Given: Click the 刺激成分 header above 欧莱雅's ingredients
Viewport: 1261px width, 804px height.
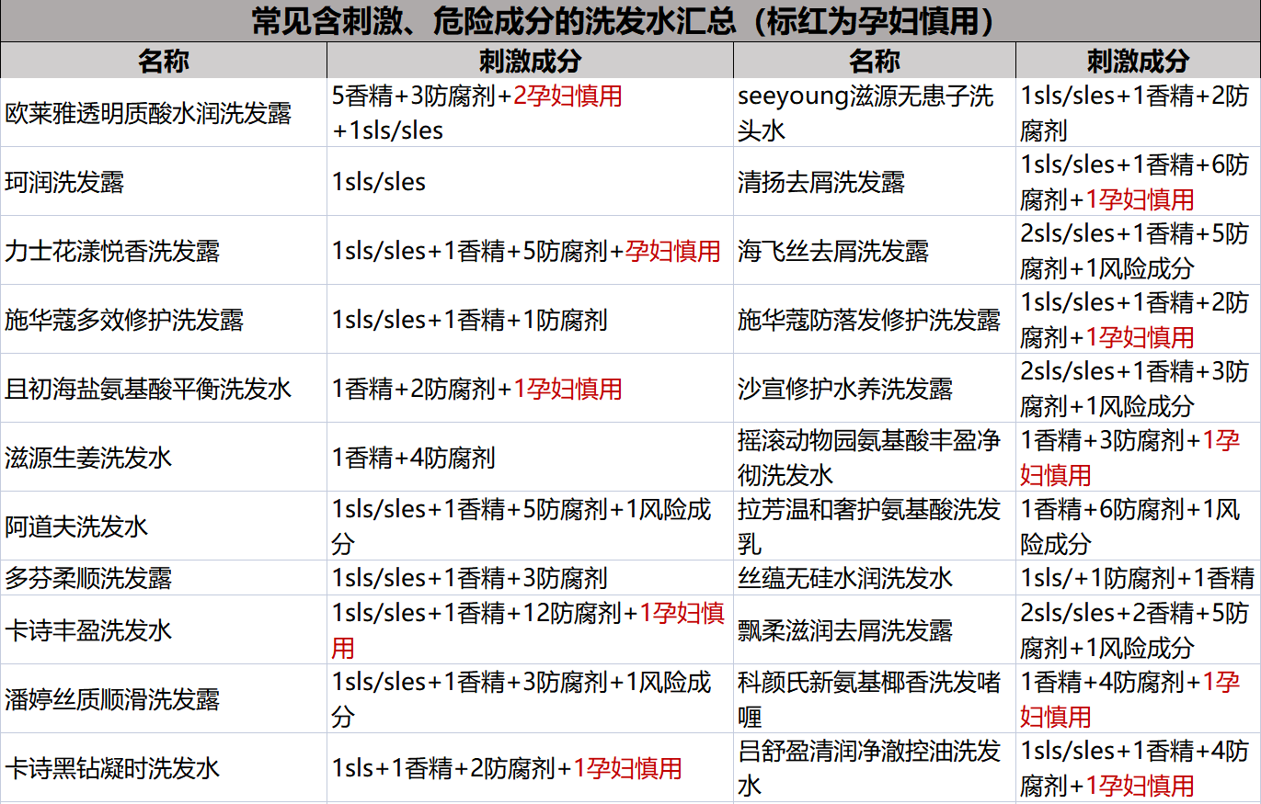Looking at the screenshot, I should pos(531,61).
